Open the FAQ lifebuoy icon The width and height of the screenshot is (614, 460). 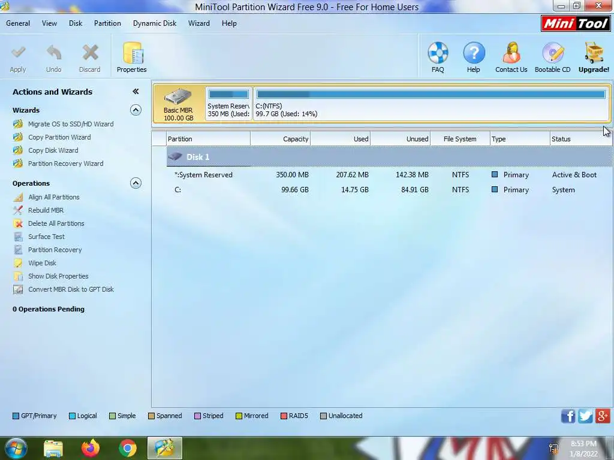438,53
